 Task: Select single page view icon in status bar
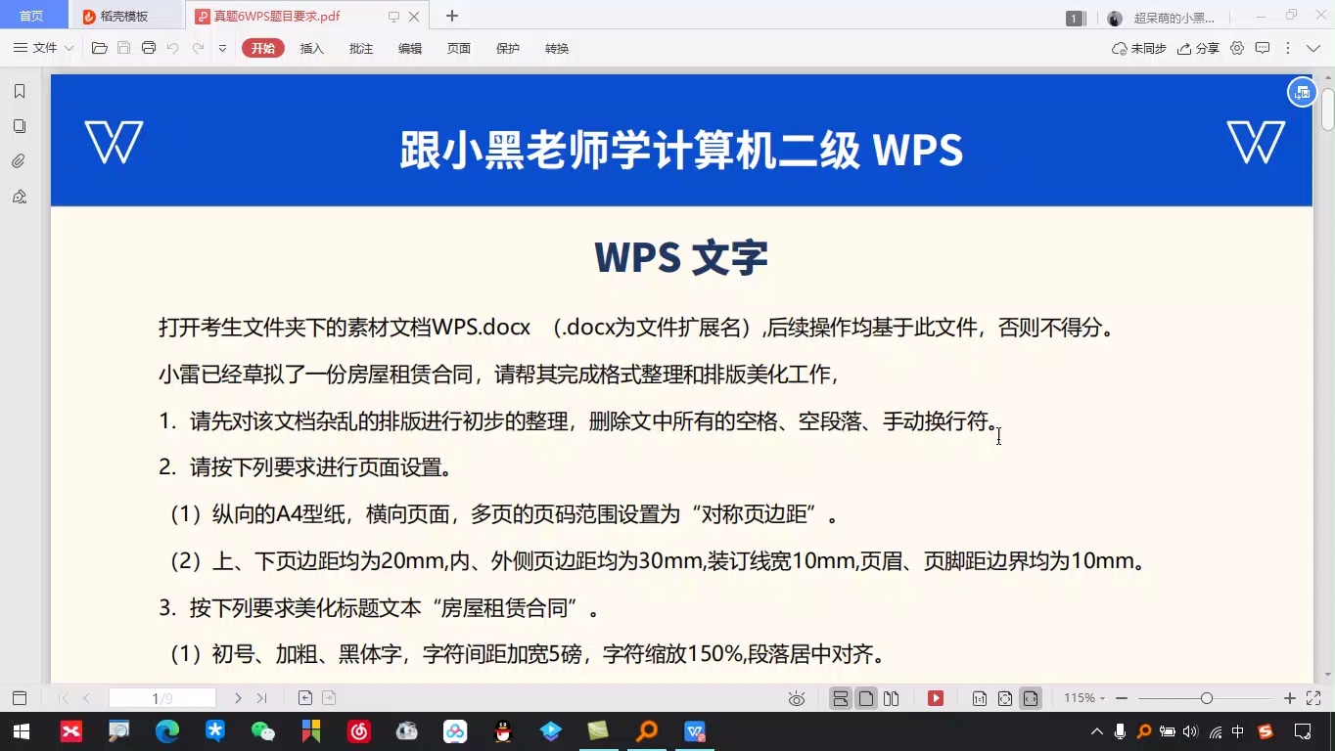pos(866,697)
